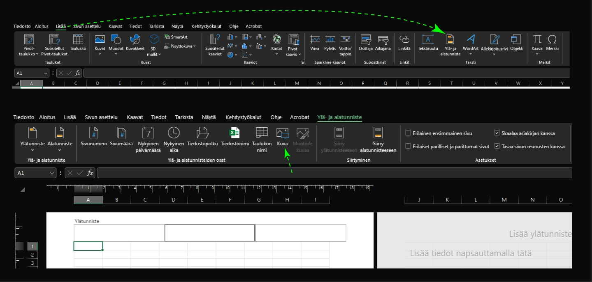Insert a picture with the Kuva header icon
This screenshot has width=592, height=282.
tap(282, 133)
